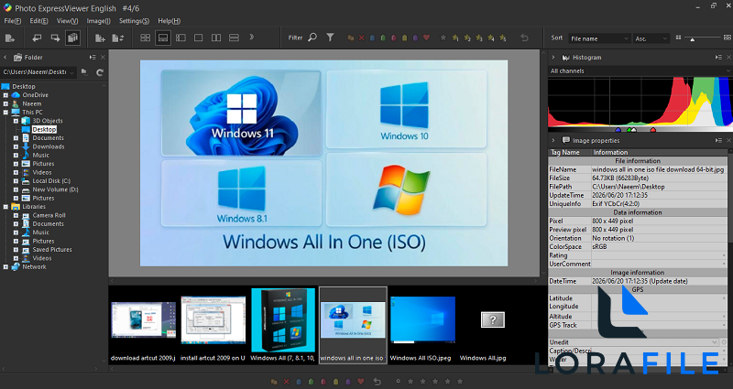Go to previous image with left arrow icon
Screen dimensions: 733x389
point(37,38)
